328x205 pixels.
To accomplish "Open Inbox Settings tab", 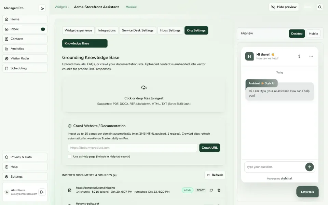I will [170, 30].
